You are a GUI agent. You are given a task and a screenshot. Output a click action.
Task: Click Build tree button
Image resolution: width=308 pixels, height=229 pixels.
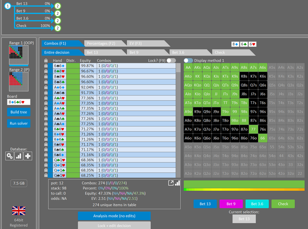[x=18, y=112]
